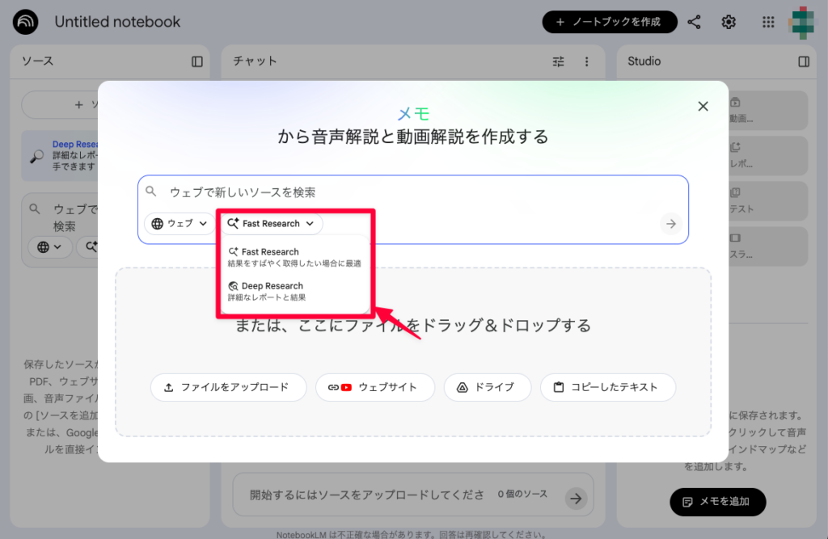The height and width of the screenshot is (539, 828).
Task: Click the arrow submit icon in the search dialog
Action: coord(671,224)
